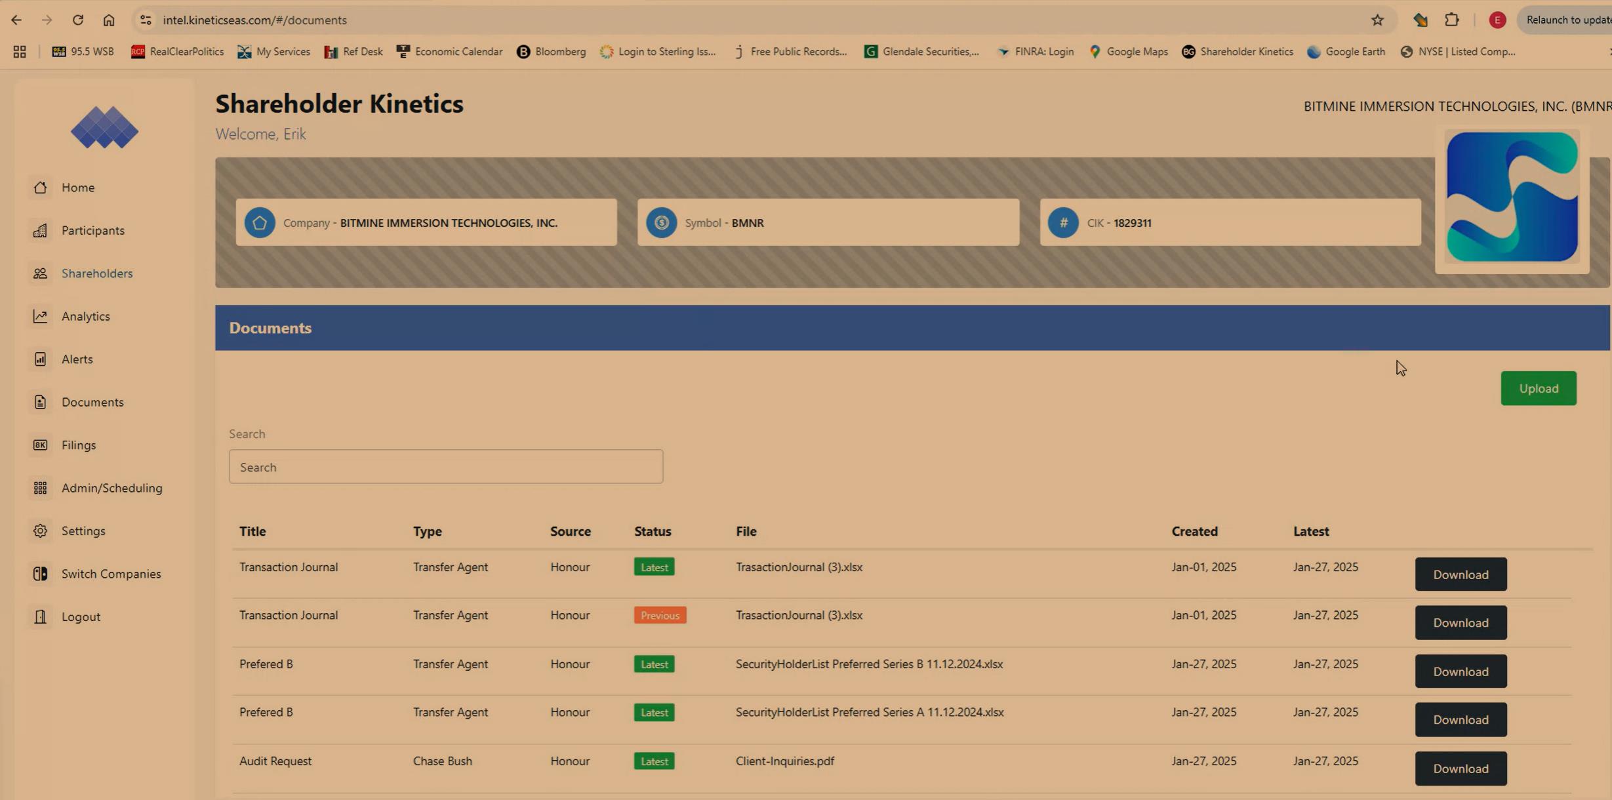Download Preferred Series A holder list

pos(1461,720)
